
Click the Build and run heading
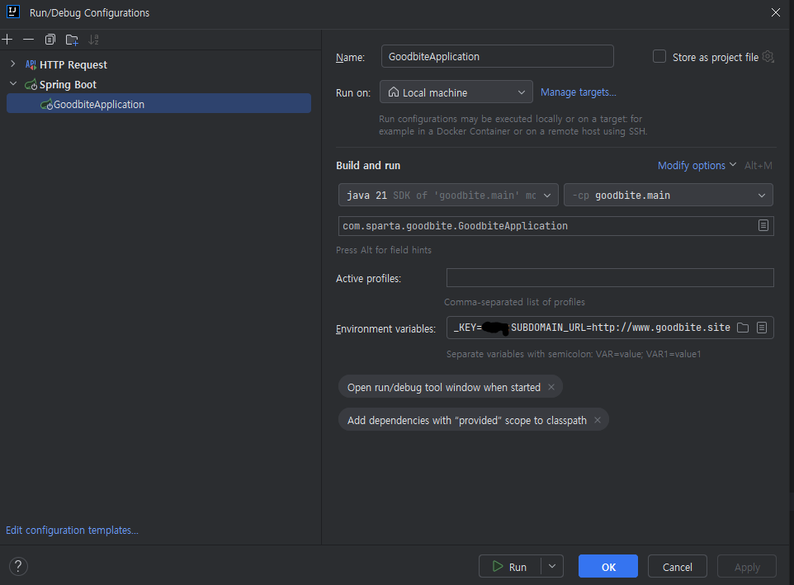coord(368,166)
